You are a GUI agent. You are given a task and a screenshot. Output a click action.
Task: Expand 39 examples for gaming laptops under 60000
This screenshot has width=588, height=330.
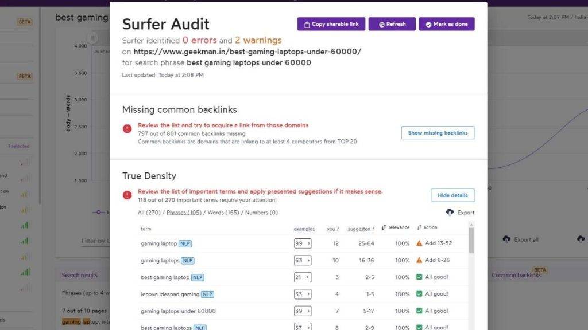point(303,311)
